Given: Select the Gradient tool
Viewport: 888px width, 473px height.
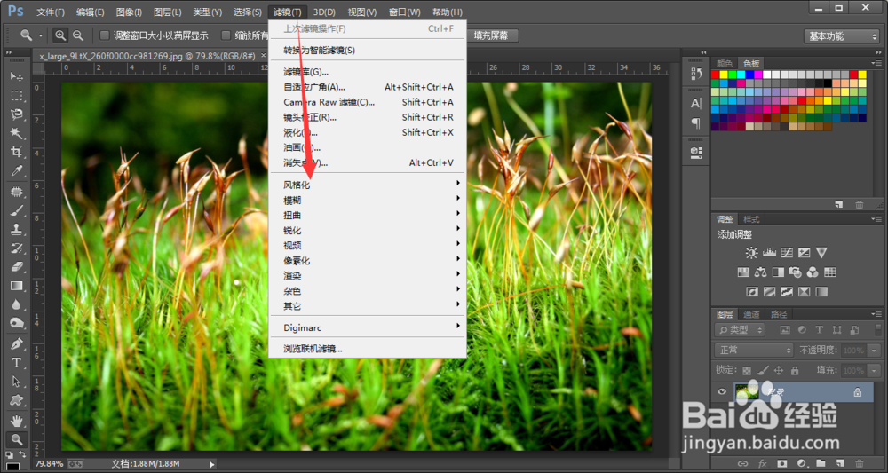Looking at the screenshot, I should click(16, 286).
